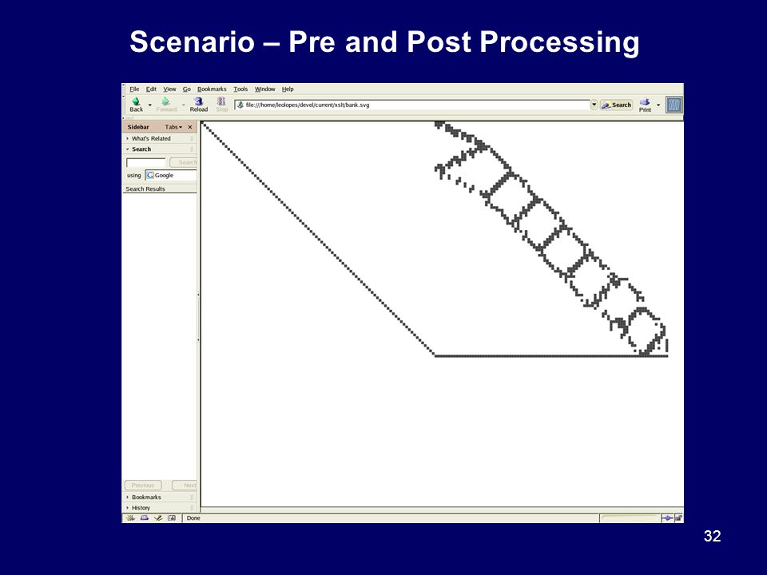Viewport: 767px width, 575px height.
Task: Click the Forward arrow toolbar icon
Action: tap(166, 101)
